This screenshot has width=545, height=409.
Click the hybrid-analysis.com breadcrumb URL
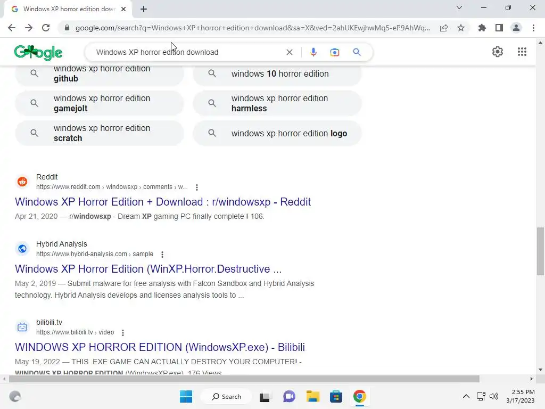[95, 254]
